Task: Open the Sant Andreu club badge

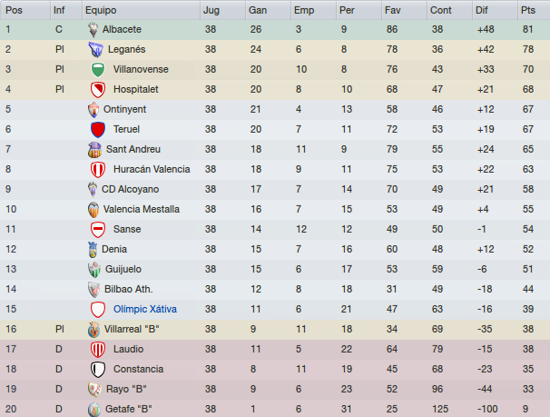Action: click(x=94, y=150)
